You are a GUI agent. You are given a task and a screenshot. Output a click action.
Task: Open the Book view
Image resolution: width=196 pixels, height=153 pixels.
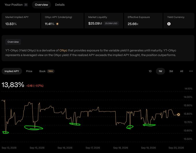[x=42, y=71]
